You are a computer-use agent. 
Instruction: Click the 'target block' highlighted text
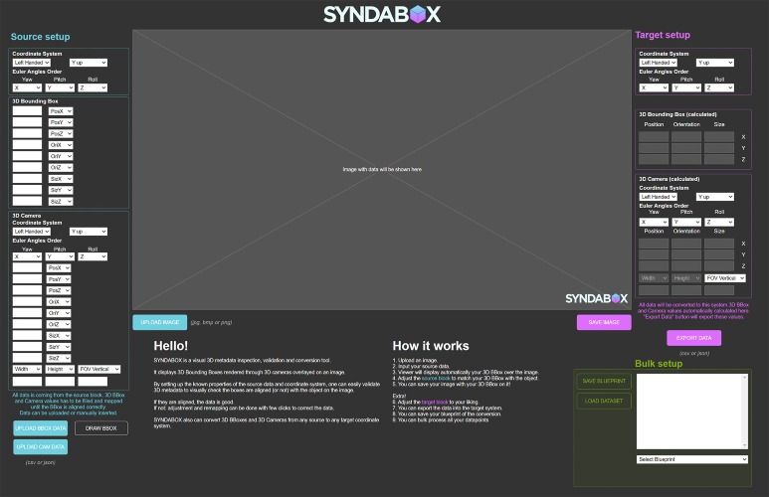pos(435,402)
